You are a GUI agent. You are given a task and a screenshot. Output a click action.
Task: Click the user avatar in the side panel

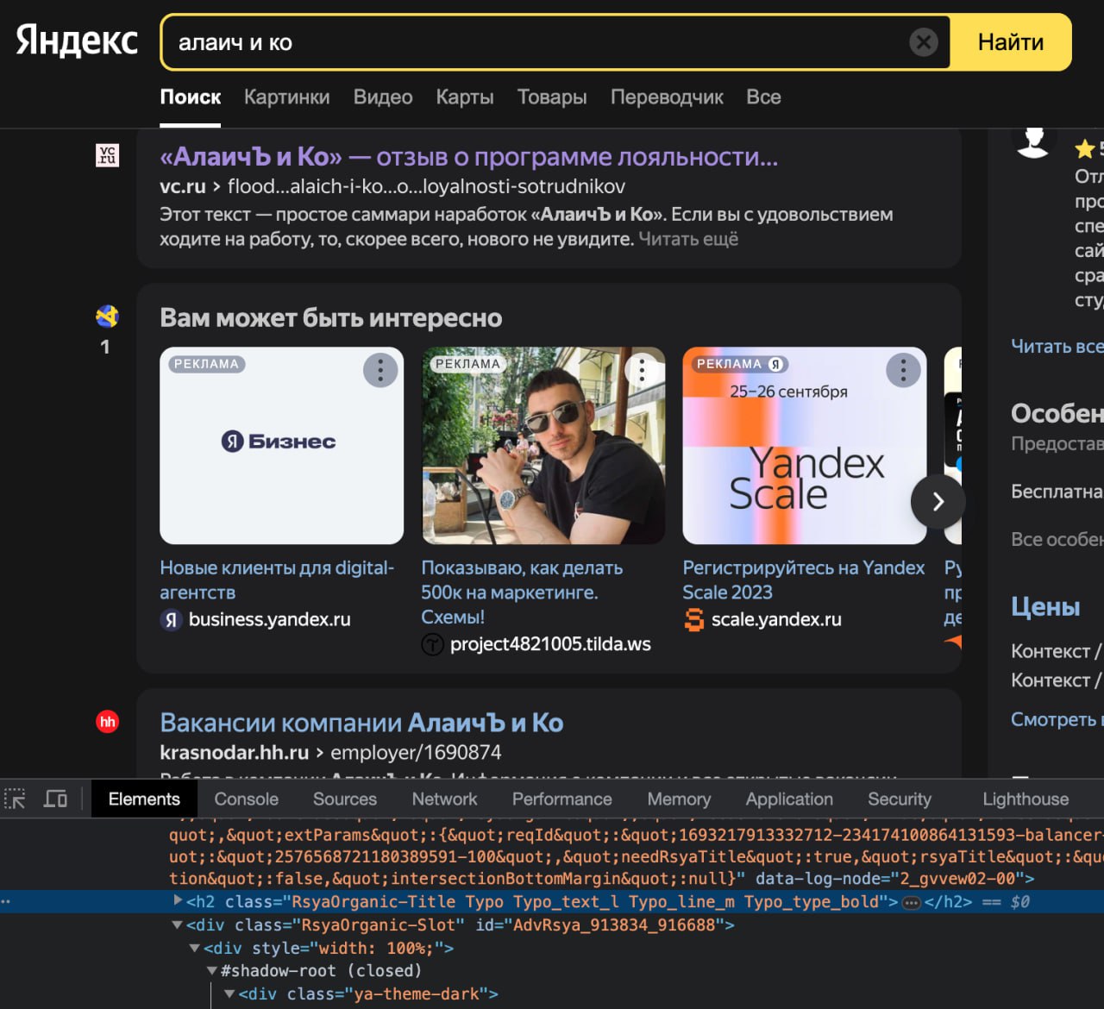[1032, 141]
